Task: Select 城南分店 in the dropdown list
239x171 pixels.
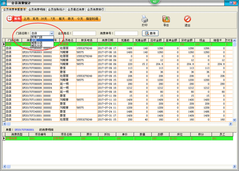Action: pyautogui.click(x=42, y=43)
